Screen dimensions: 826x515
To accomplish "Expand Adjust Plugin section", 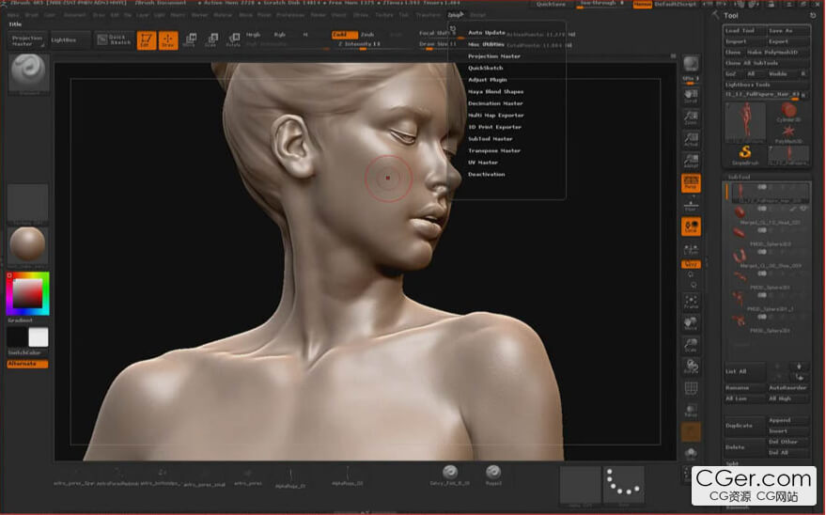I will [488, 80].
